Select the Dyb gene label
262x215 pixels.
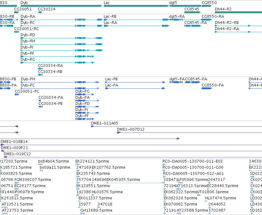pos(24,3)
